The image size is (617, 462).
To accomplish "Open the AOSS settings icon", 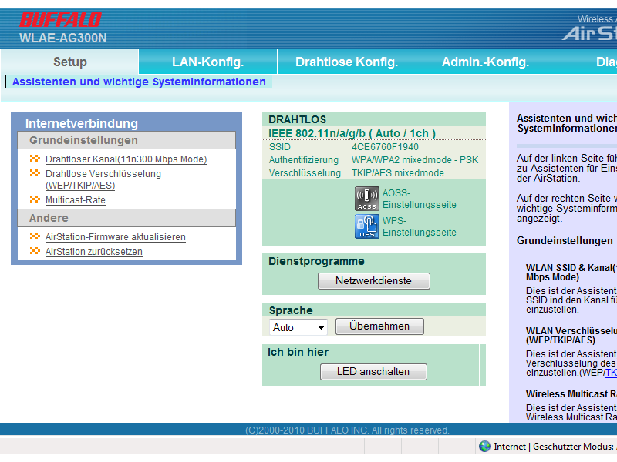I will point(367,199).
